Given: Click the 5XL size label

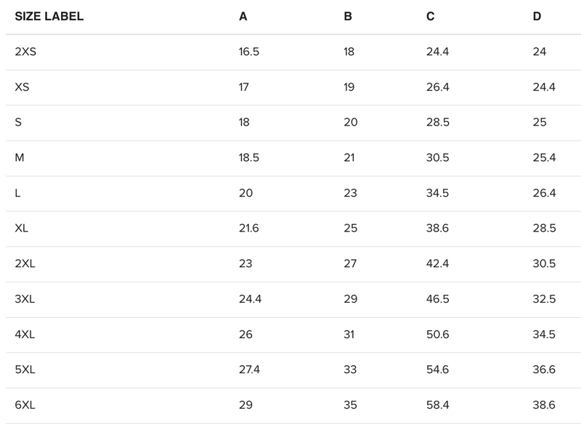Looking at the screenshot, I should coord(25,369).
